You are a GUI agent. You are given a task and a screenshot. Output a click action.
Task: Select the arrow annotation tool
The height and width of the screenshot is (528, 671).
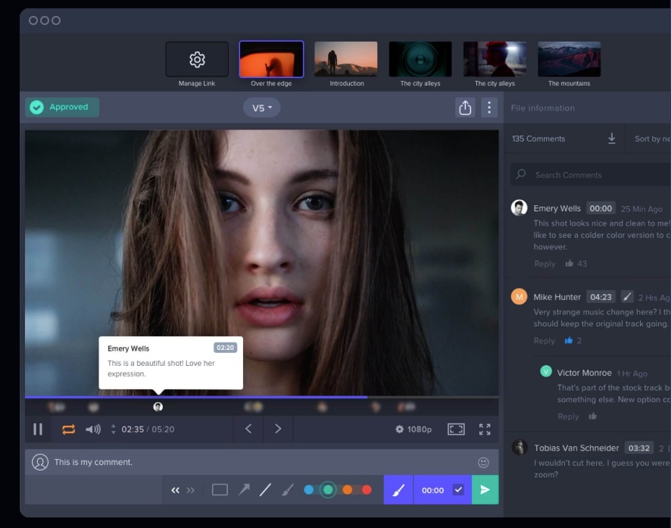pos(242,489)
